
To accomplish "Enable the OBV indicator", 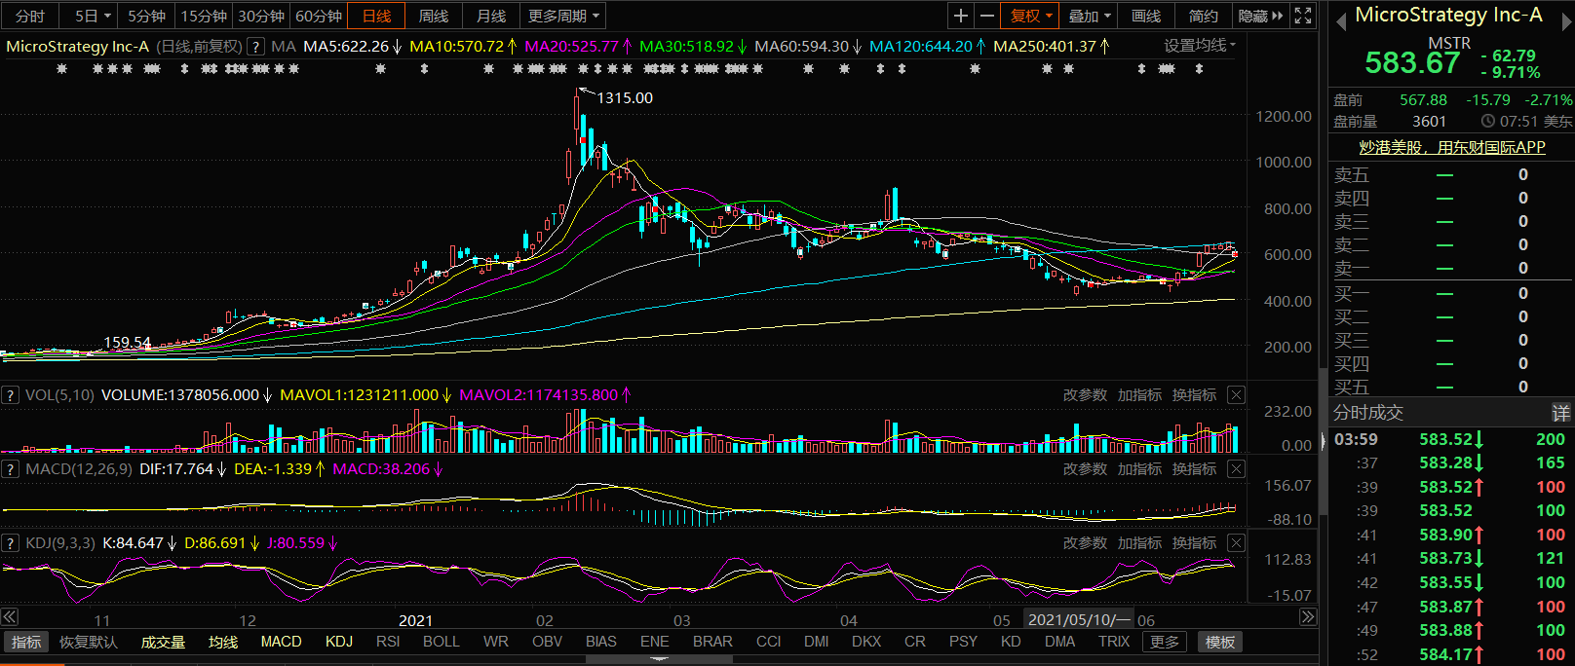I will 547,643.
